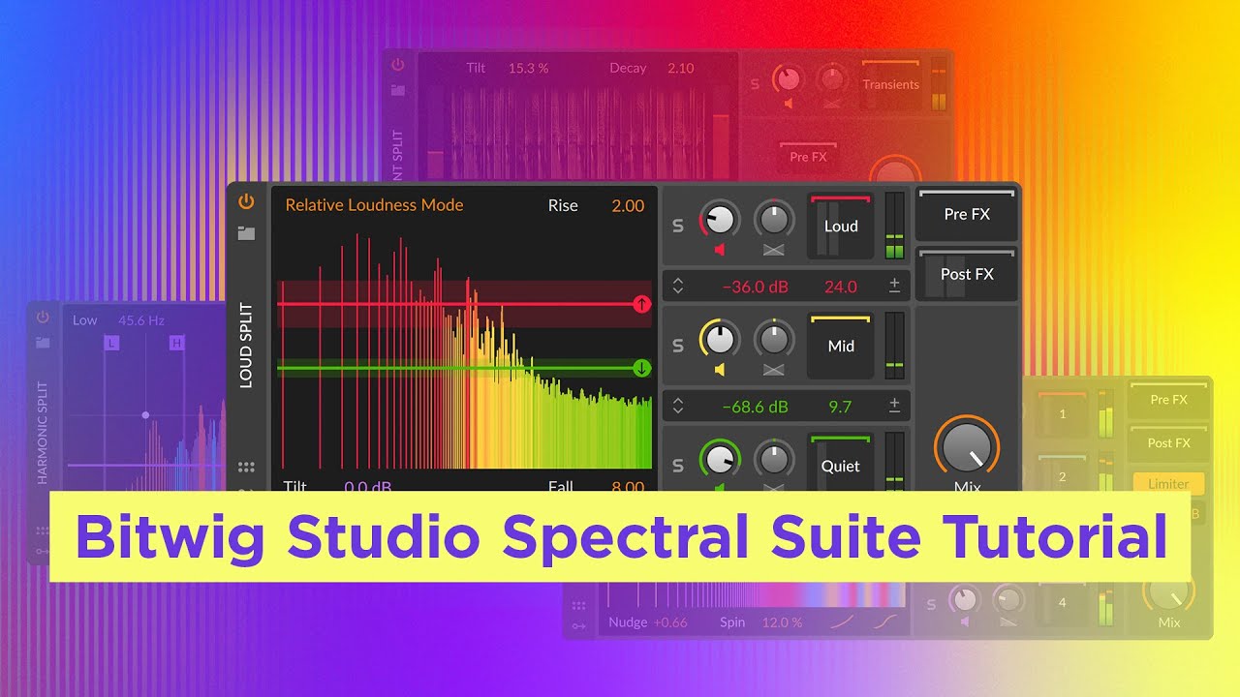This screenshot has width=1240, height=697.
Task: Toggle the Limiter button
Action: 1168,483
